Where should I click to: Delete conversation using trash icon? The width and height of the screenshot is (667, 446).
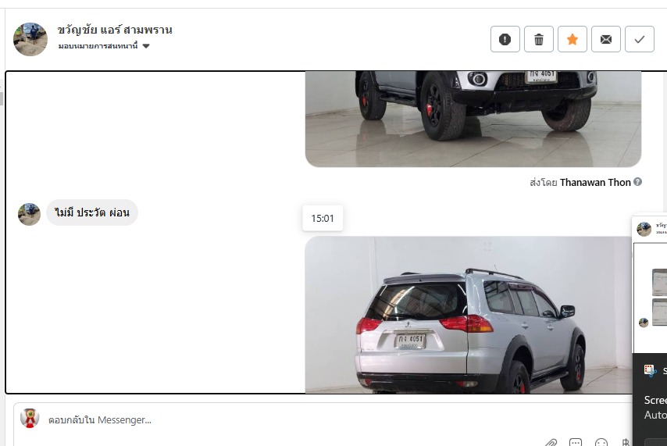point(539,39)
